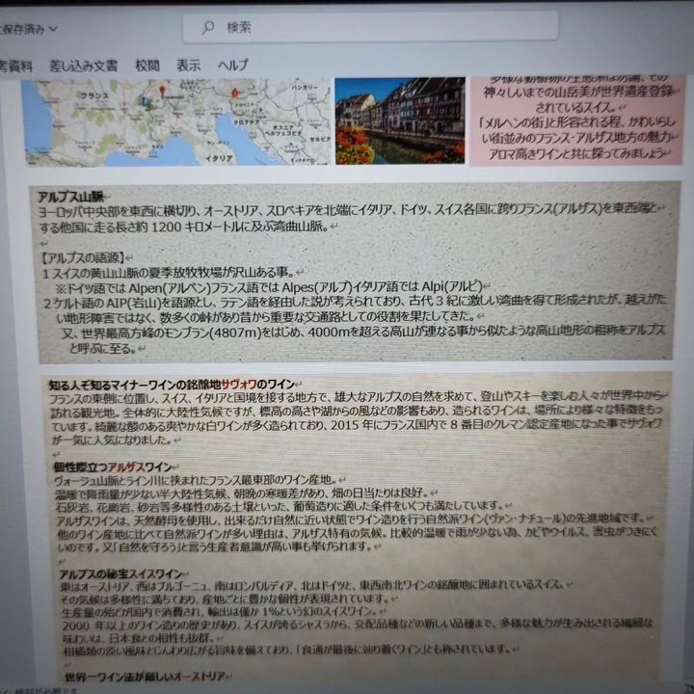
Task: Click the 世界一ワイン法が厳しいオーストリア heading
Action: tap(145, 678)
